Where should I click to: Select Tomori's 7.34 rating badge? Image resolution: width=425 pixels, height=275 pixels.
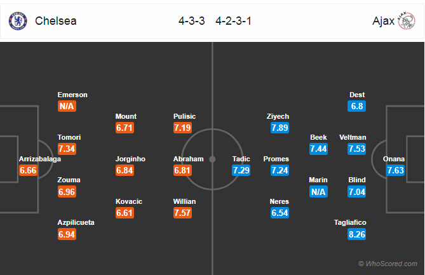tap(67, 149)
